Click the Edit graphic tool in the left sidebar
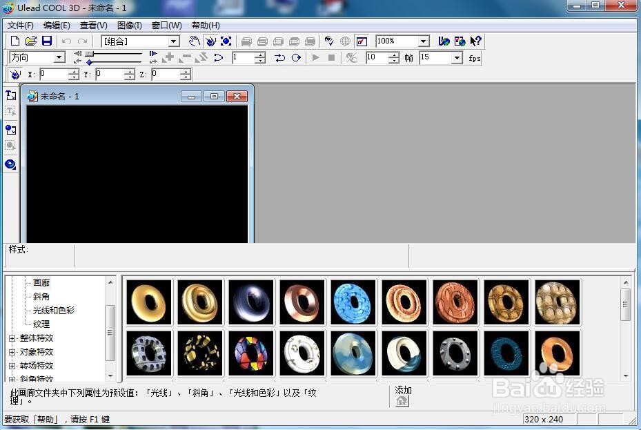 point(10,146)
